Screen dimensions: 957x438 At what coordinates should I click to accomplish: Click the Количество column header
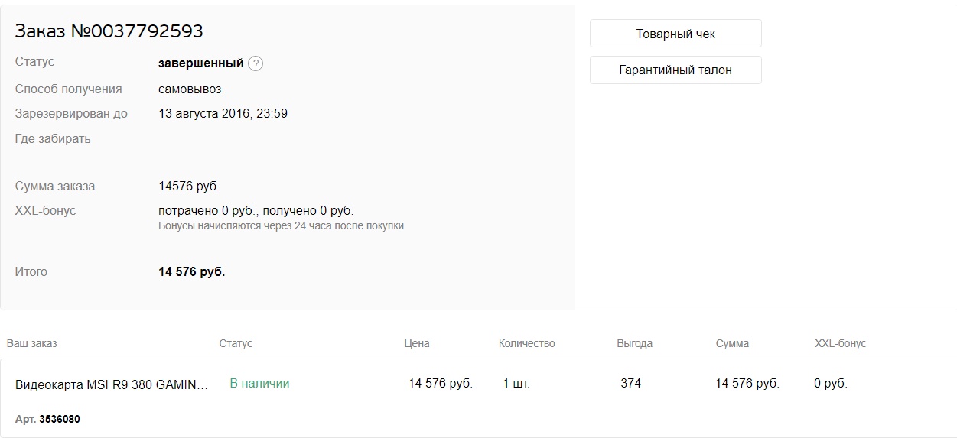[526, 343]
